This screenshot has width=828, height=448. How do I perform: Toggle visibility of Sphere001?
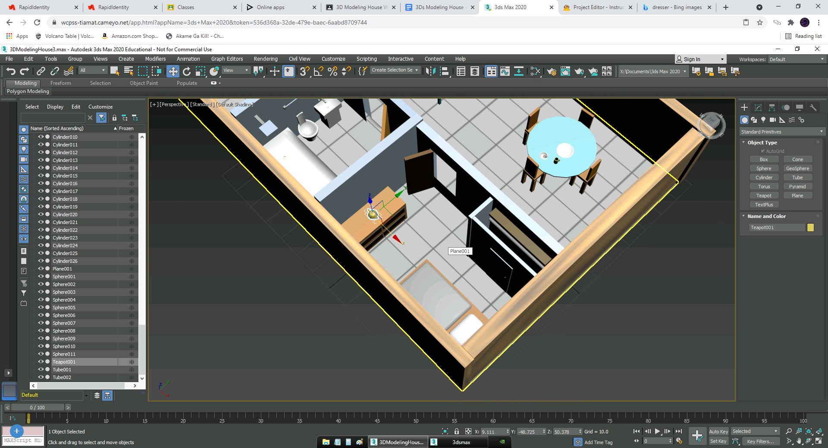point(40,277)
